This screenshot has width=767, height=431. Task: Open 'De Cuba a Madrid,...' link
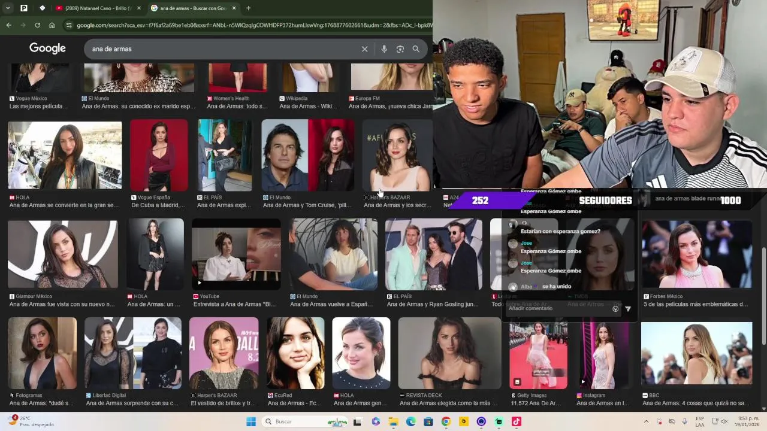pyautogui.click(x=159, y=205)
